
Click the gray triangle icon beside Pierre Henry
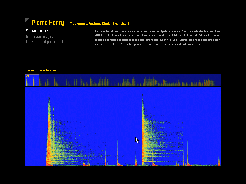point(26,21)
